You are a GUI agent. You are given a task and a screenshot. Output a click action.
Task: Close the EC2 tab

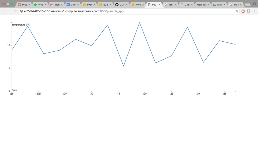click(110, 5)
